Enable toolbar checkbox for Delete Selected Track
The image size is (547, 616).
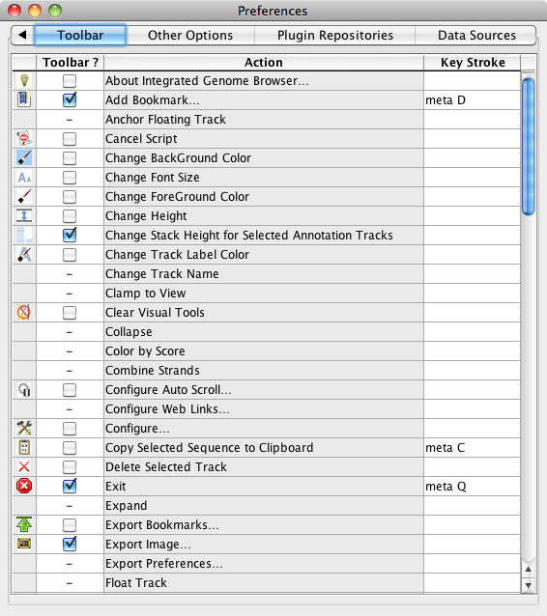click(x=70, y=466)
